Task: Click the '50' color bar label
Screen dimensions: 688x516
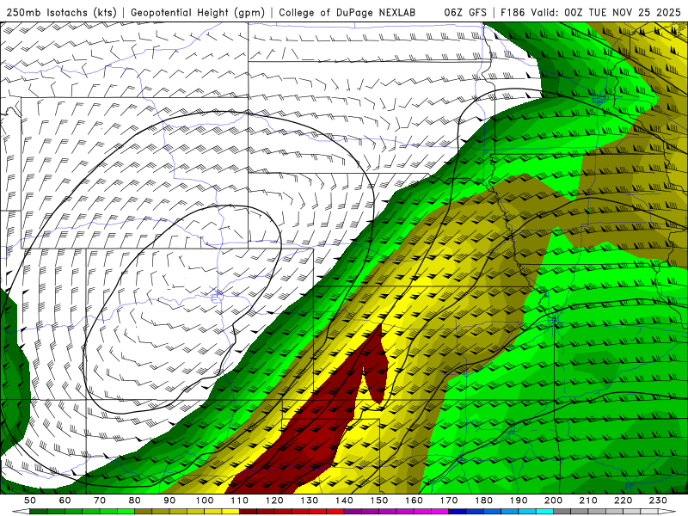Action: (x=30, y=501)
